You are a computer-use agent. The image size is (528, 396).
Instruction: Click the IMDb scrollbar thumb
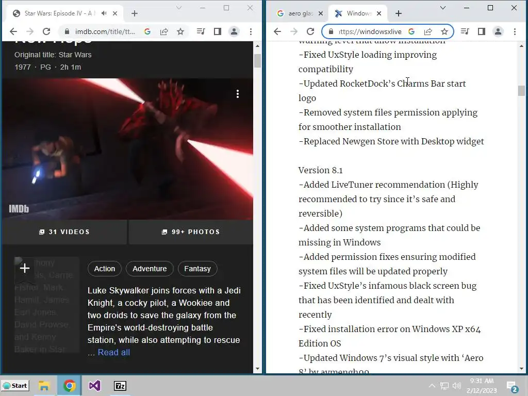(258, 61)
